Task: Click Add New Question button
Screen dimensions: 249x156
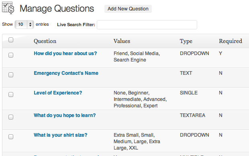Action: [x=128, y=9]
